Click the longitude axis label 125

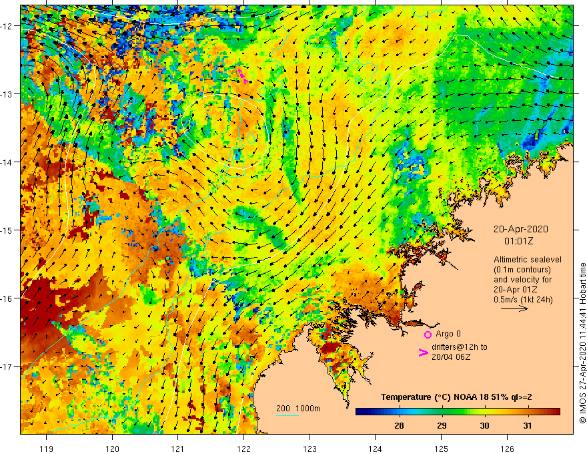(x=442, y=449)
